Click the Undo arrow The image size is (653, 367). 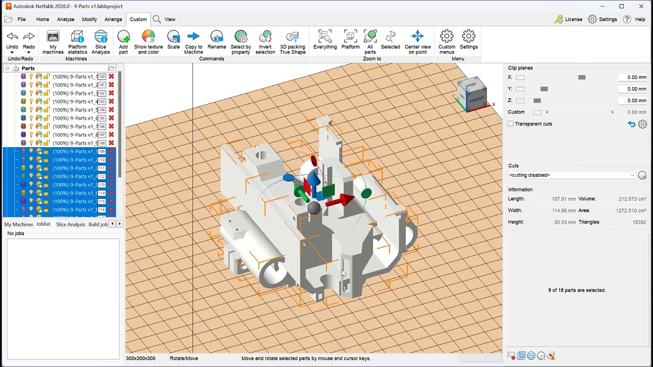click(x=12, y=37)
